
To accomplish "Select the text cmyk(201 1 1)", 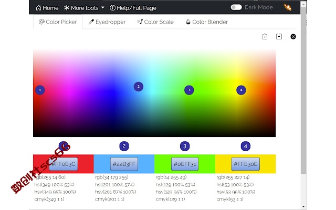I will (x=110, y=199).
